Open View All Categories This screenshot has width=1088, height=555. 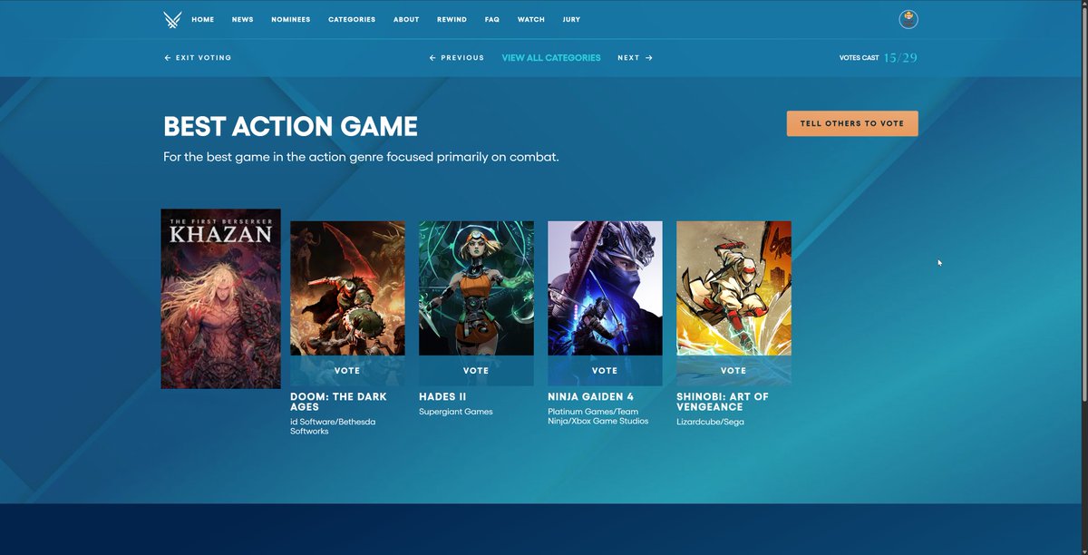pyautogui.click(x=551, y=58)
